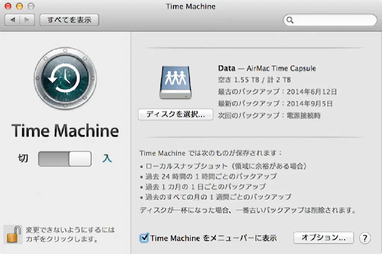
Task: Click the 切 label to turn off
Action: (23, 159)
